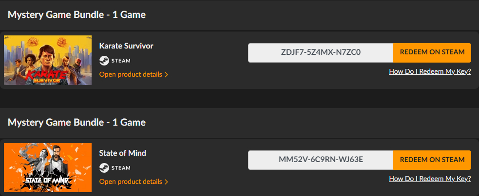Image resolution: width=479 pixels, height=196 pixels.
Task: Click the Steam icon under Karate Survivor
Action: pyautogui.click(x=104, y=61)
